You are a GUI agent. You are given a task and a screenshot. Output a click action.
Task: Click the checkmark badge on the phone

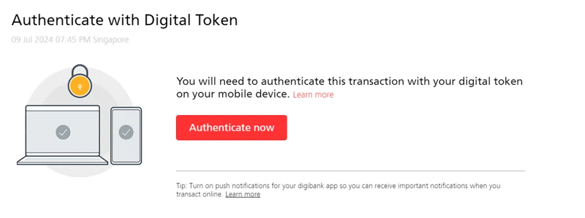[126, 132]
